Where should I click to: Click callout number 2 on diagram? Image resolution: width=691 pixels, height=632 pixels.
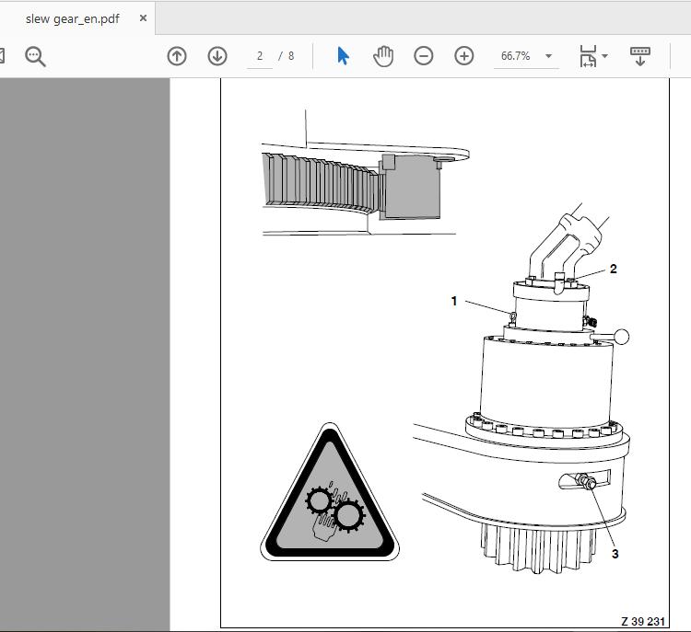tap(613, 269)
